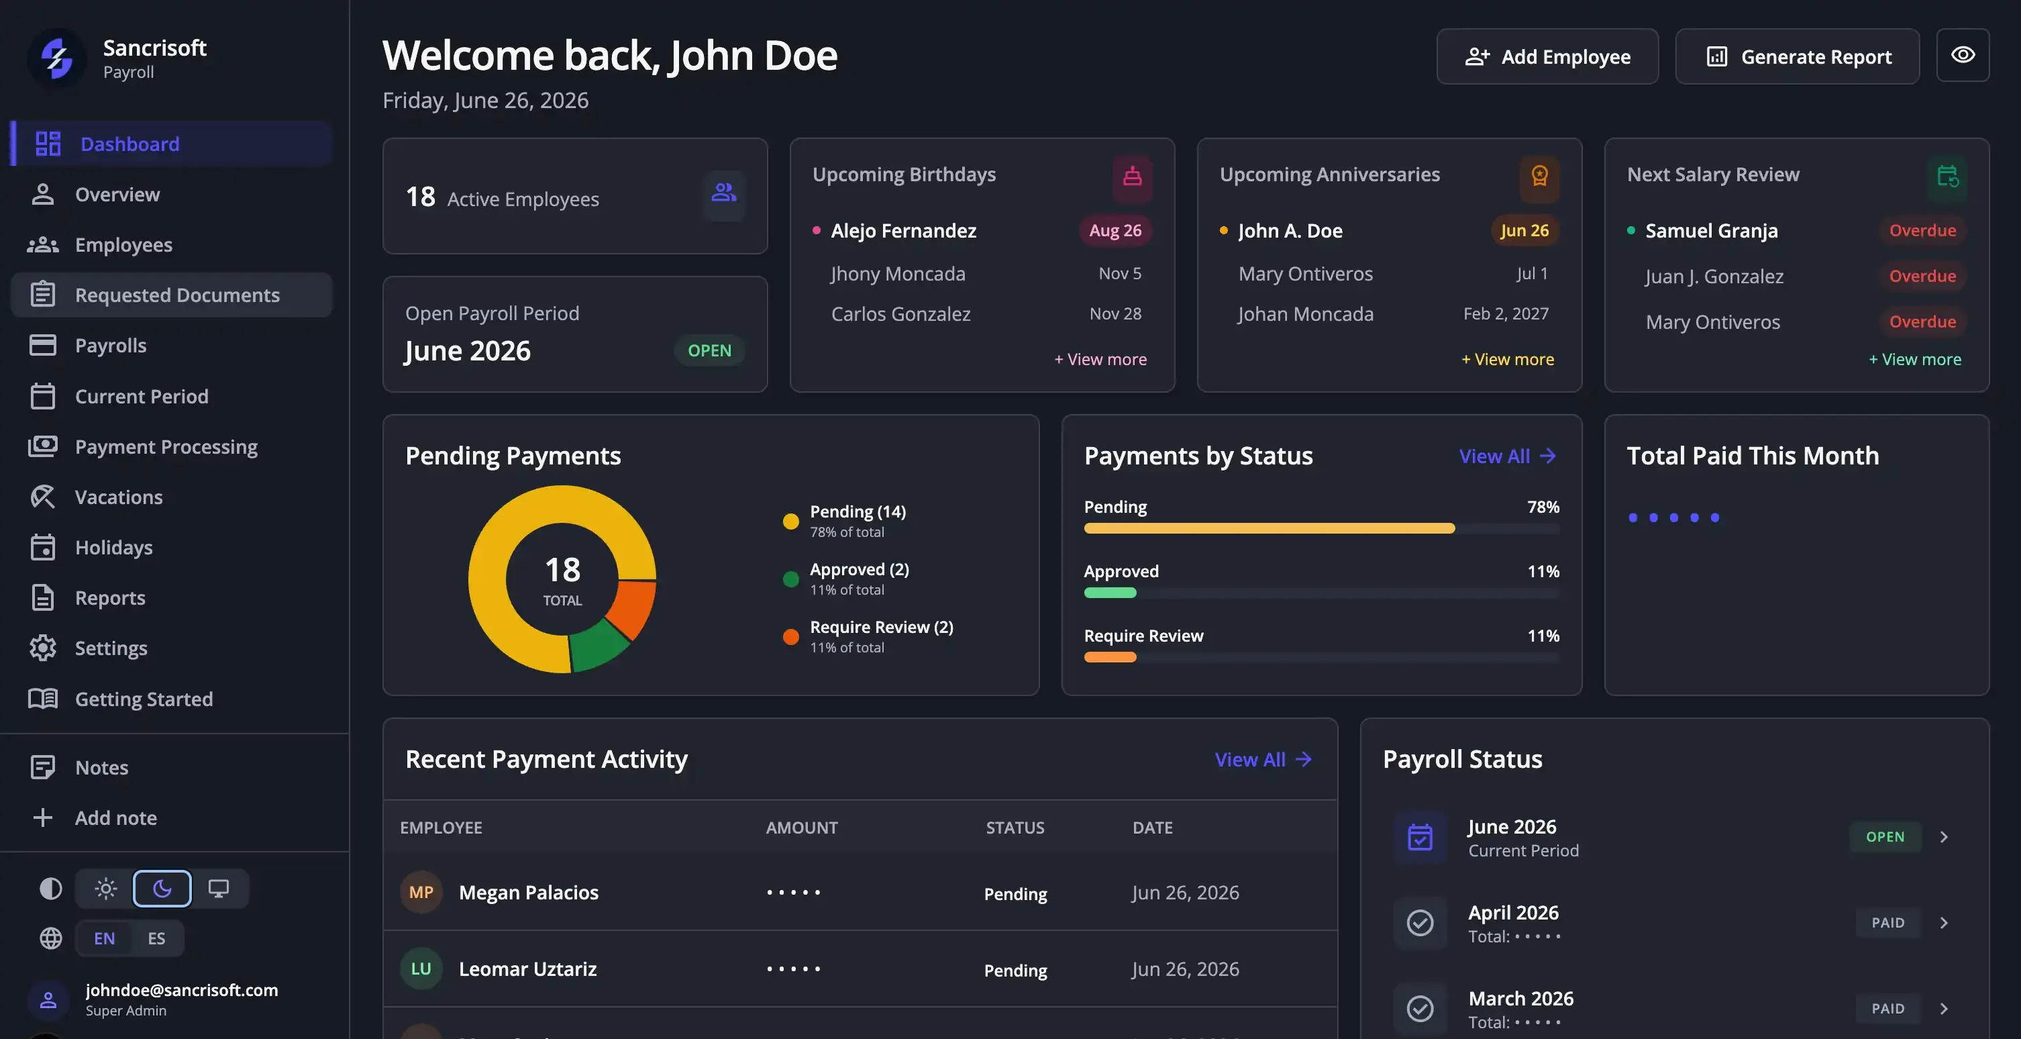Click the April 2026 paid checkmark icon
This screenshot has height=1039, width=2021.
1420,923
